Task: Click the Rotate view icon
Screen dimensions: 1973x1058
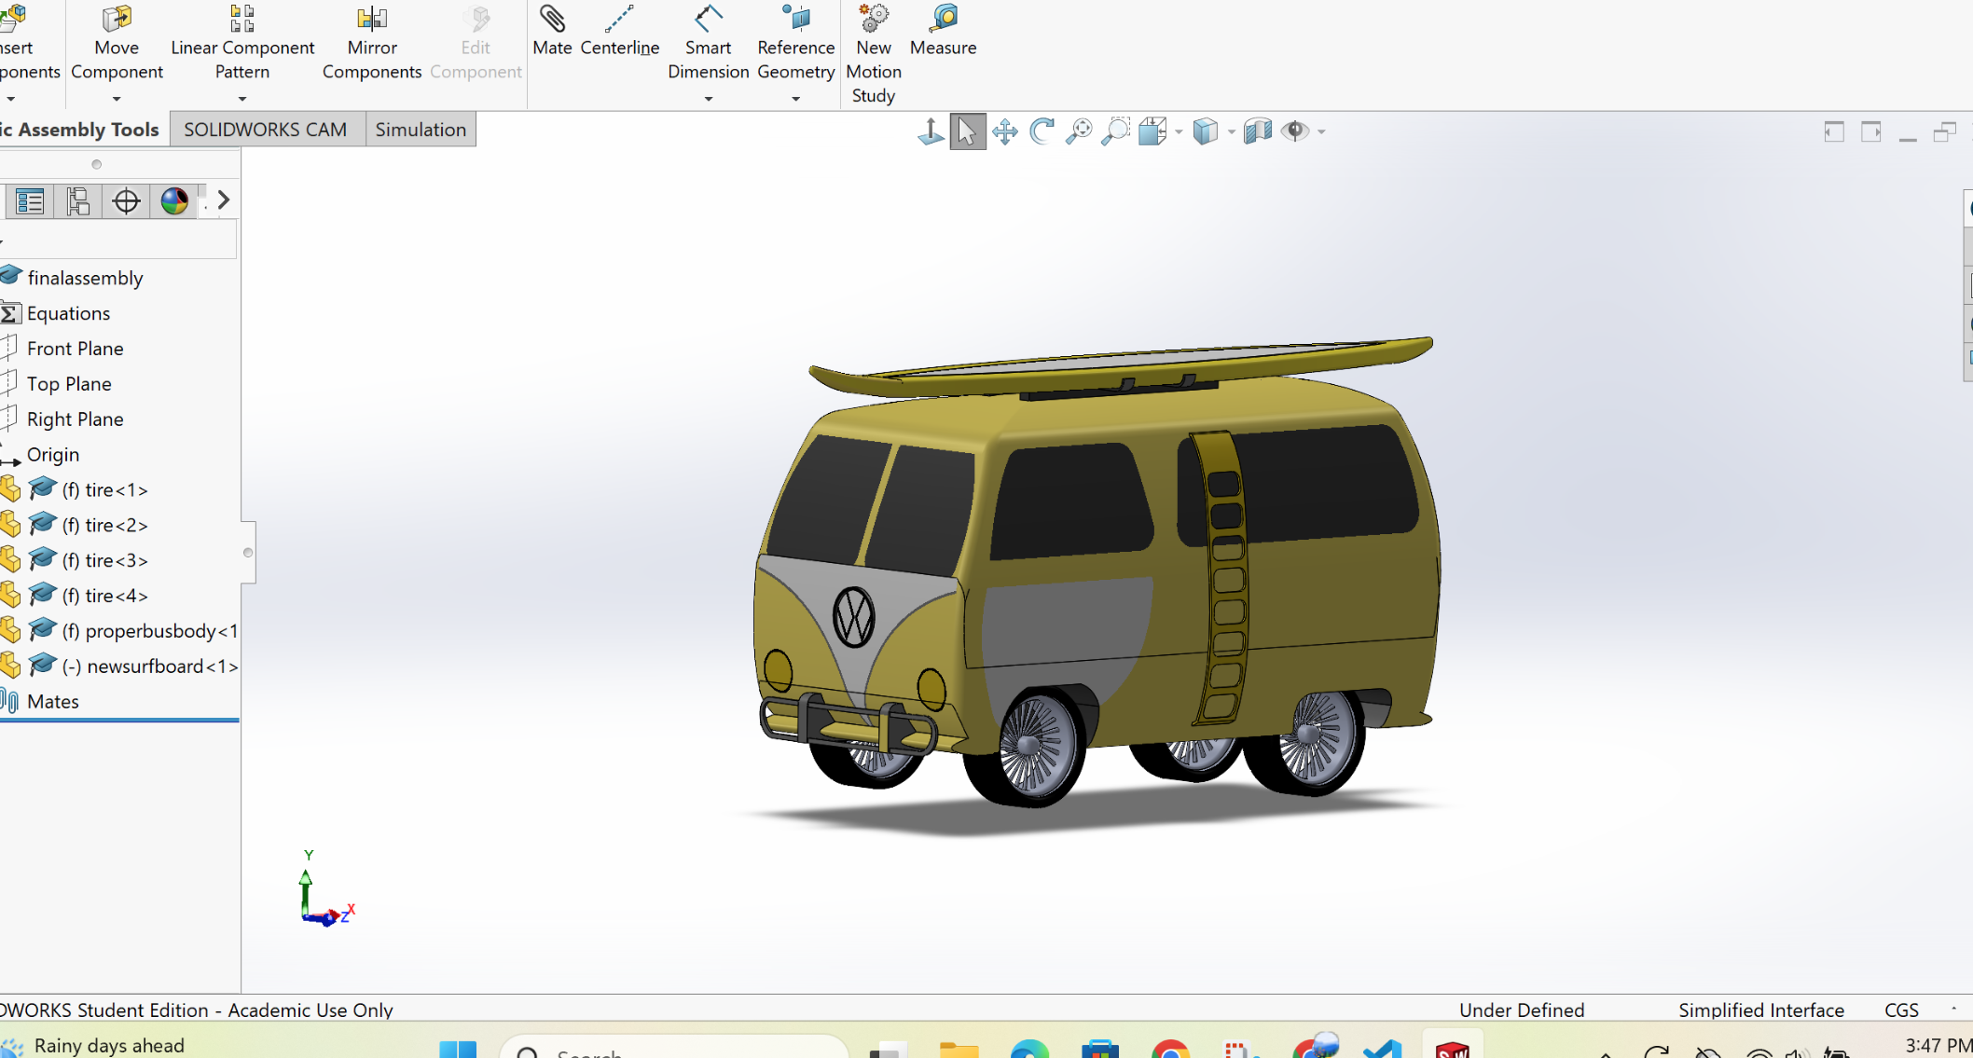Action: (1042, 131)
